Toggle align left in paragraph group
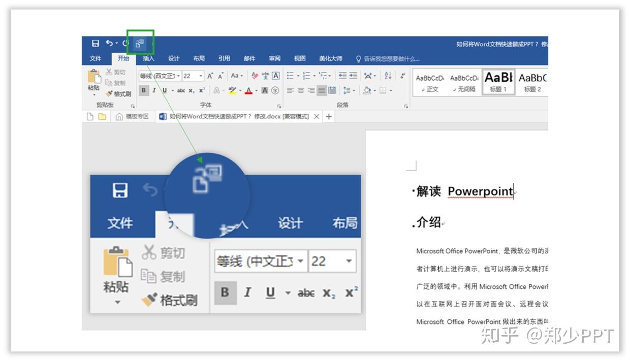Viewport: 630px width, 361px height. click(290, 90)
